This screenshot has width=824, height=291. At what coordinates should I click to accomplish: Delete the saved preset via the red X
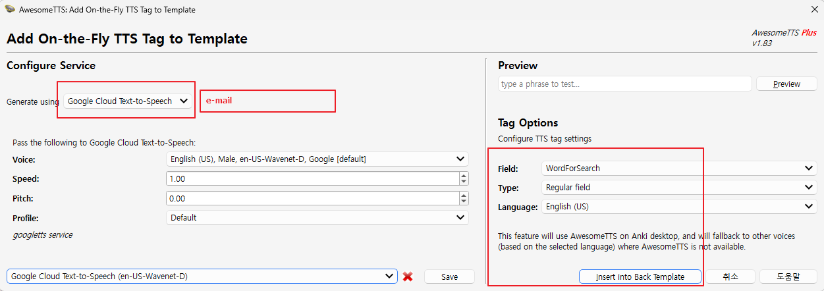point(408,277)
